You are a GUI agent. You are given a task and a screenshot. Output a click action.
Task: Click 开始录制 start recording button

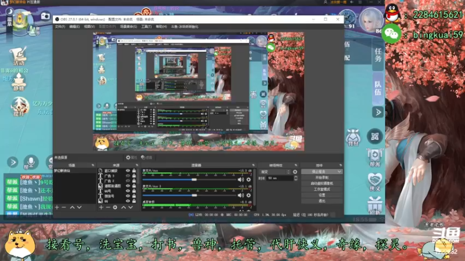[322, 177]
